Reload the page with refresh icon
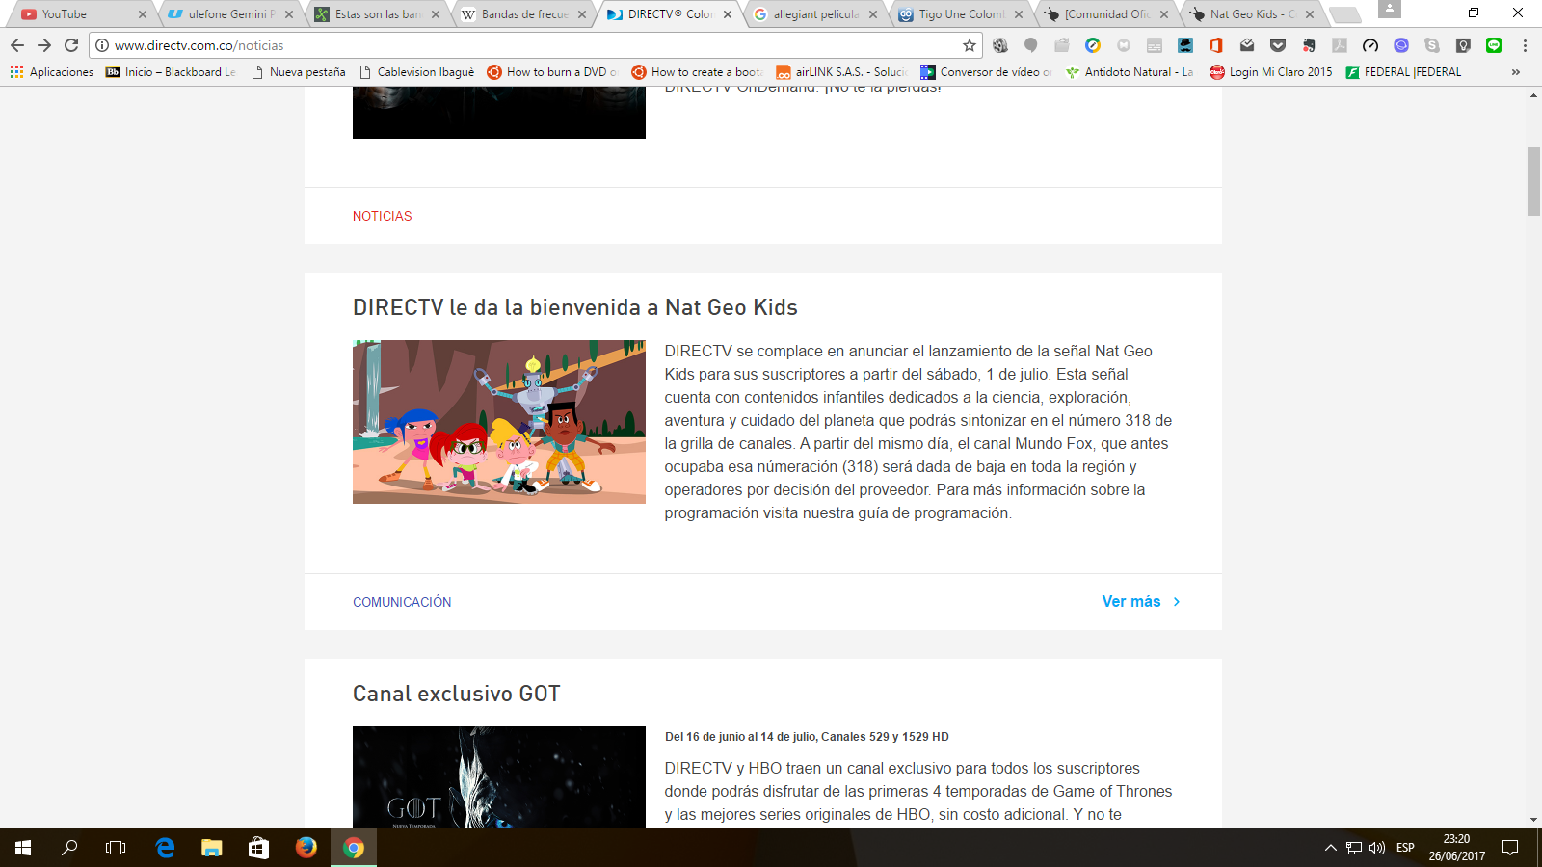This screenshot has width=1542, height=867. 71,45
